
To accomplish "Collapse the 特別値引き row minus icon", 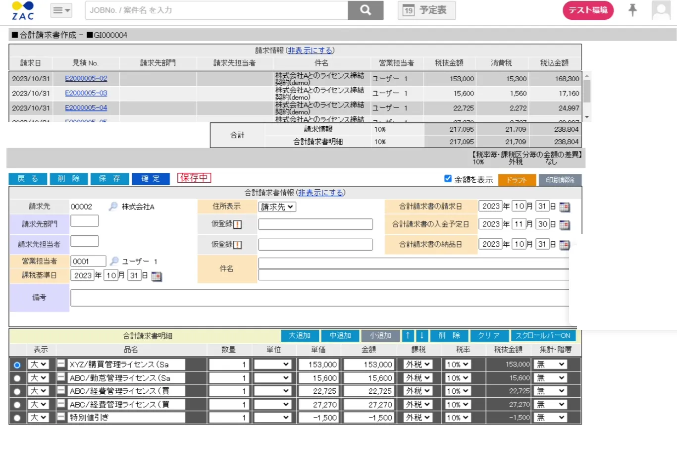I will pyautogui.click(x=61, y=417).
